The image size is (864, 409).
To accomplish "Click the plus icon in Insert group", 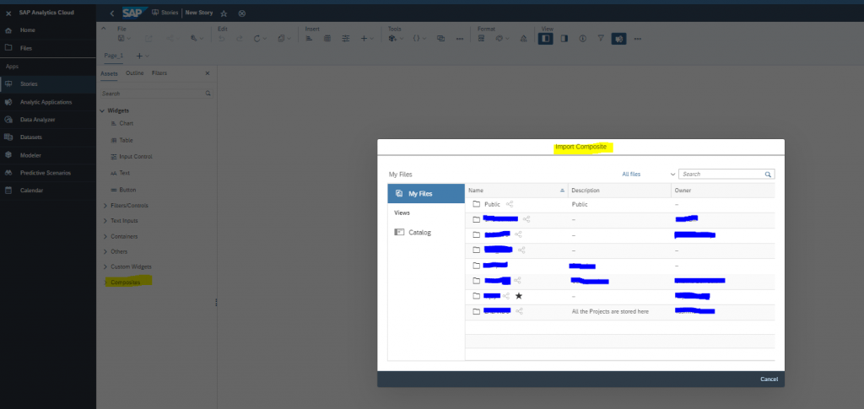I will [364, 39].
